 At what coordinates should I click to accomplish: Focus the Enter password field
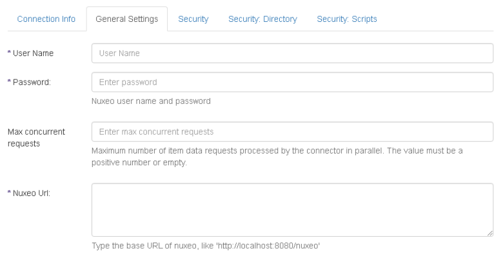coord(292,82)
